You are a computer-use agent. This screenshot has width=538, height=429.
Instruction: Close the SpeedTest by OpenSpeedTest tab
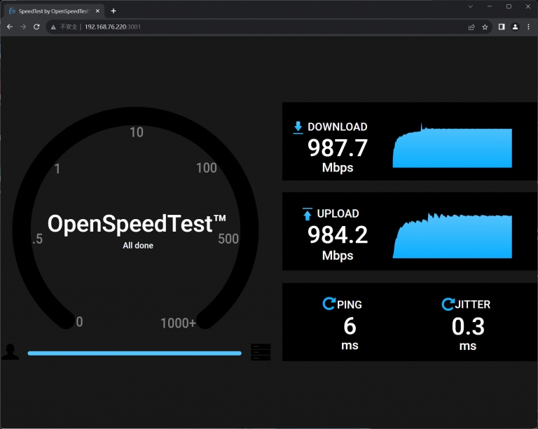97,11
